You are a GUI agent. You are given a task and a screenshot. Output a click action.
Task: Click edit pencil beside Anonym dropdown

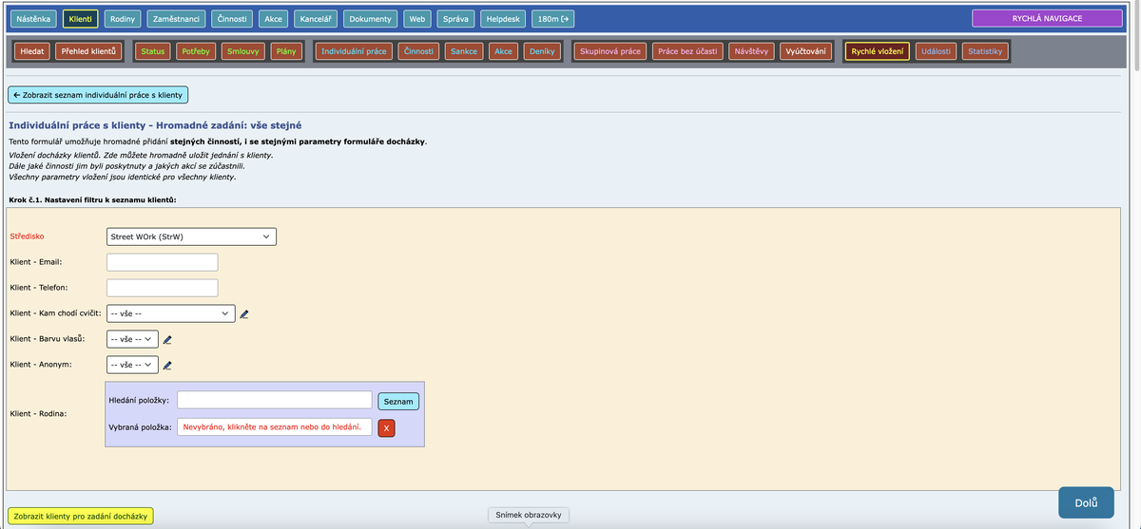click(168, 365)
